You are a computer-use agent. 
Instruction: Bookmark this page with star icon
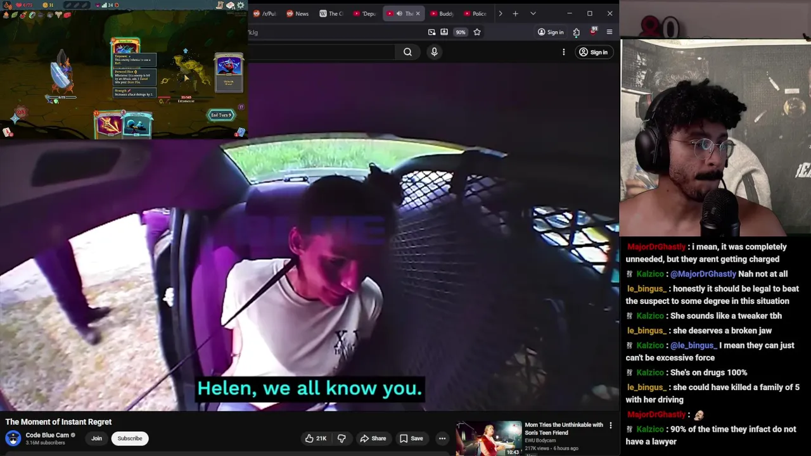tap(477, 32)
